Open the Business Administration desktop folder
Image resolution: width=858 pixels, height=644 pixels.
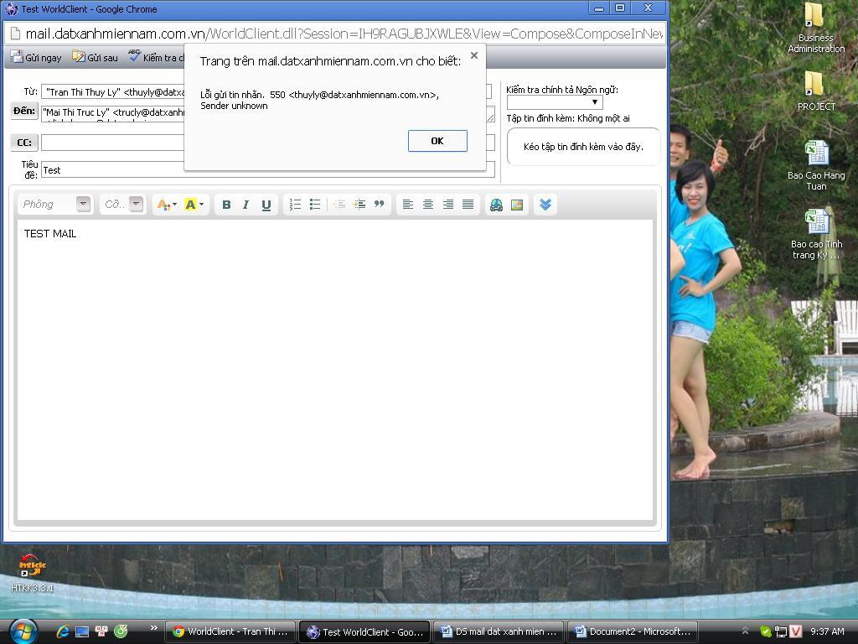click(815, 29)
